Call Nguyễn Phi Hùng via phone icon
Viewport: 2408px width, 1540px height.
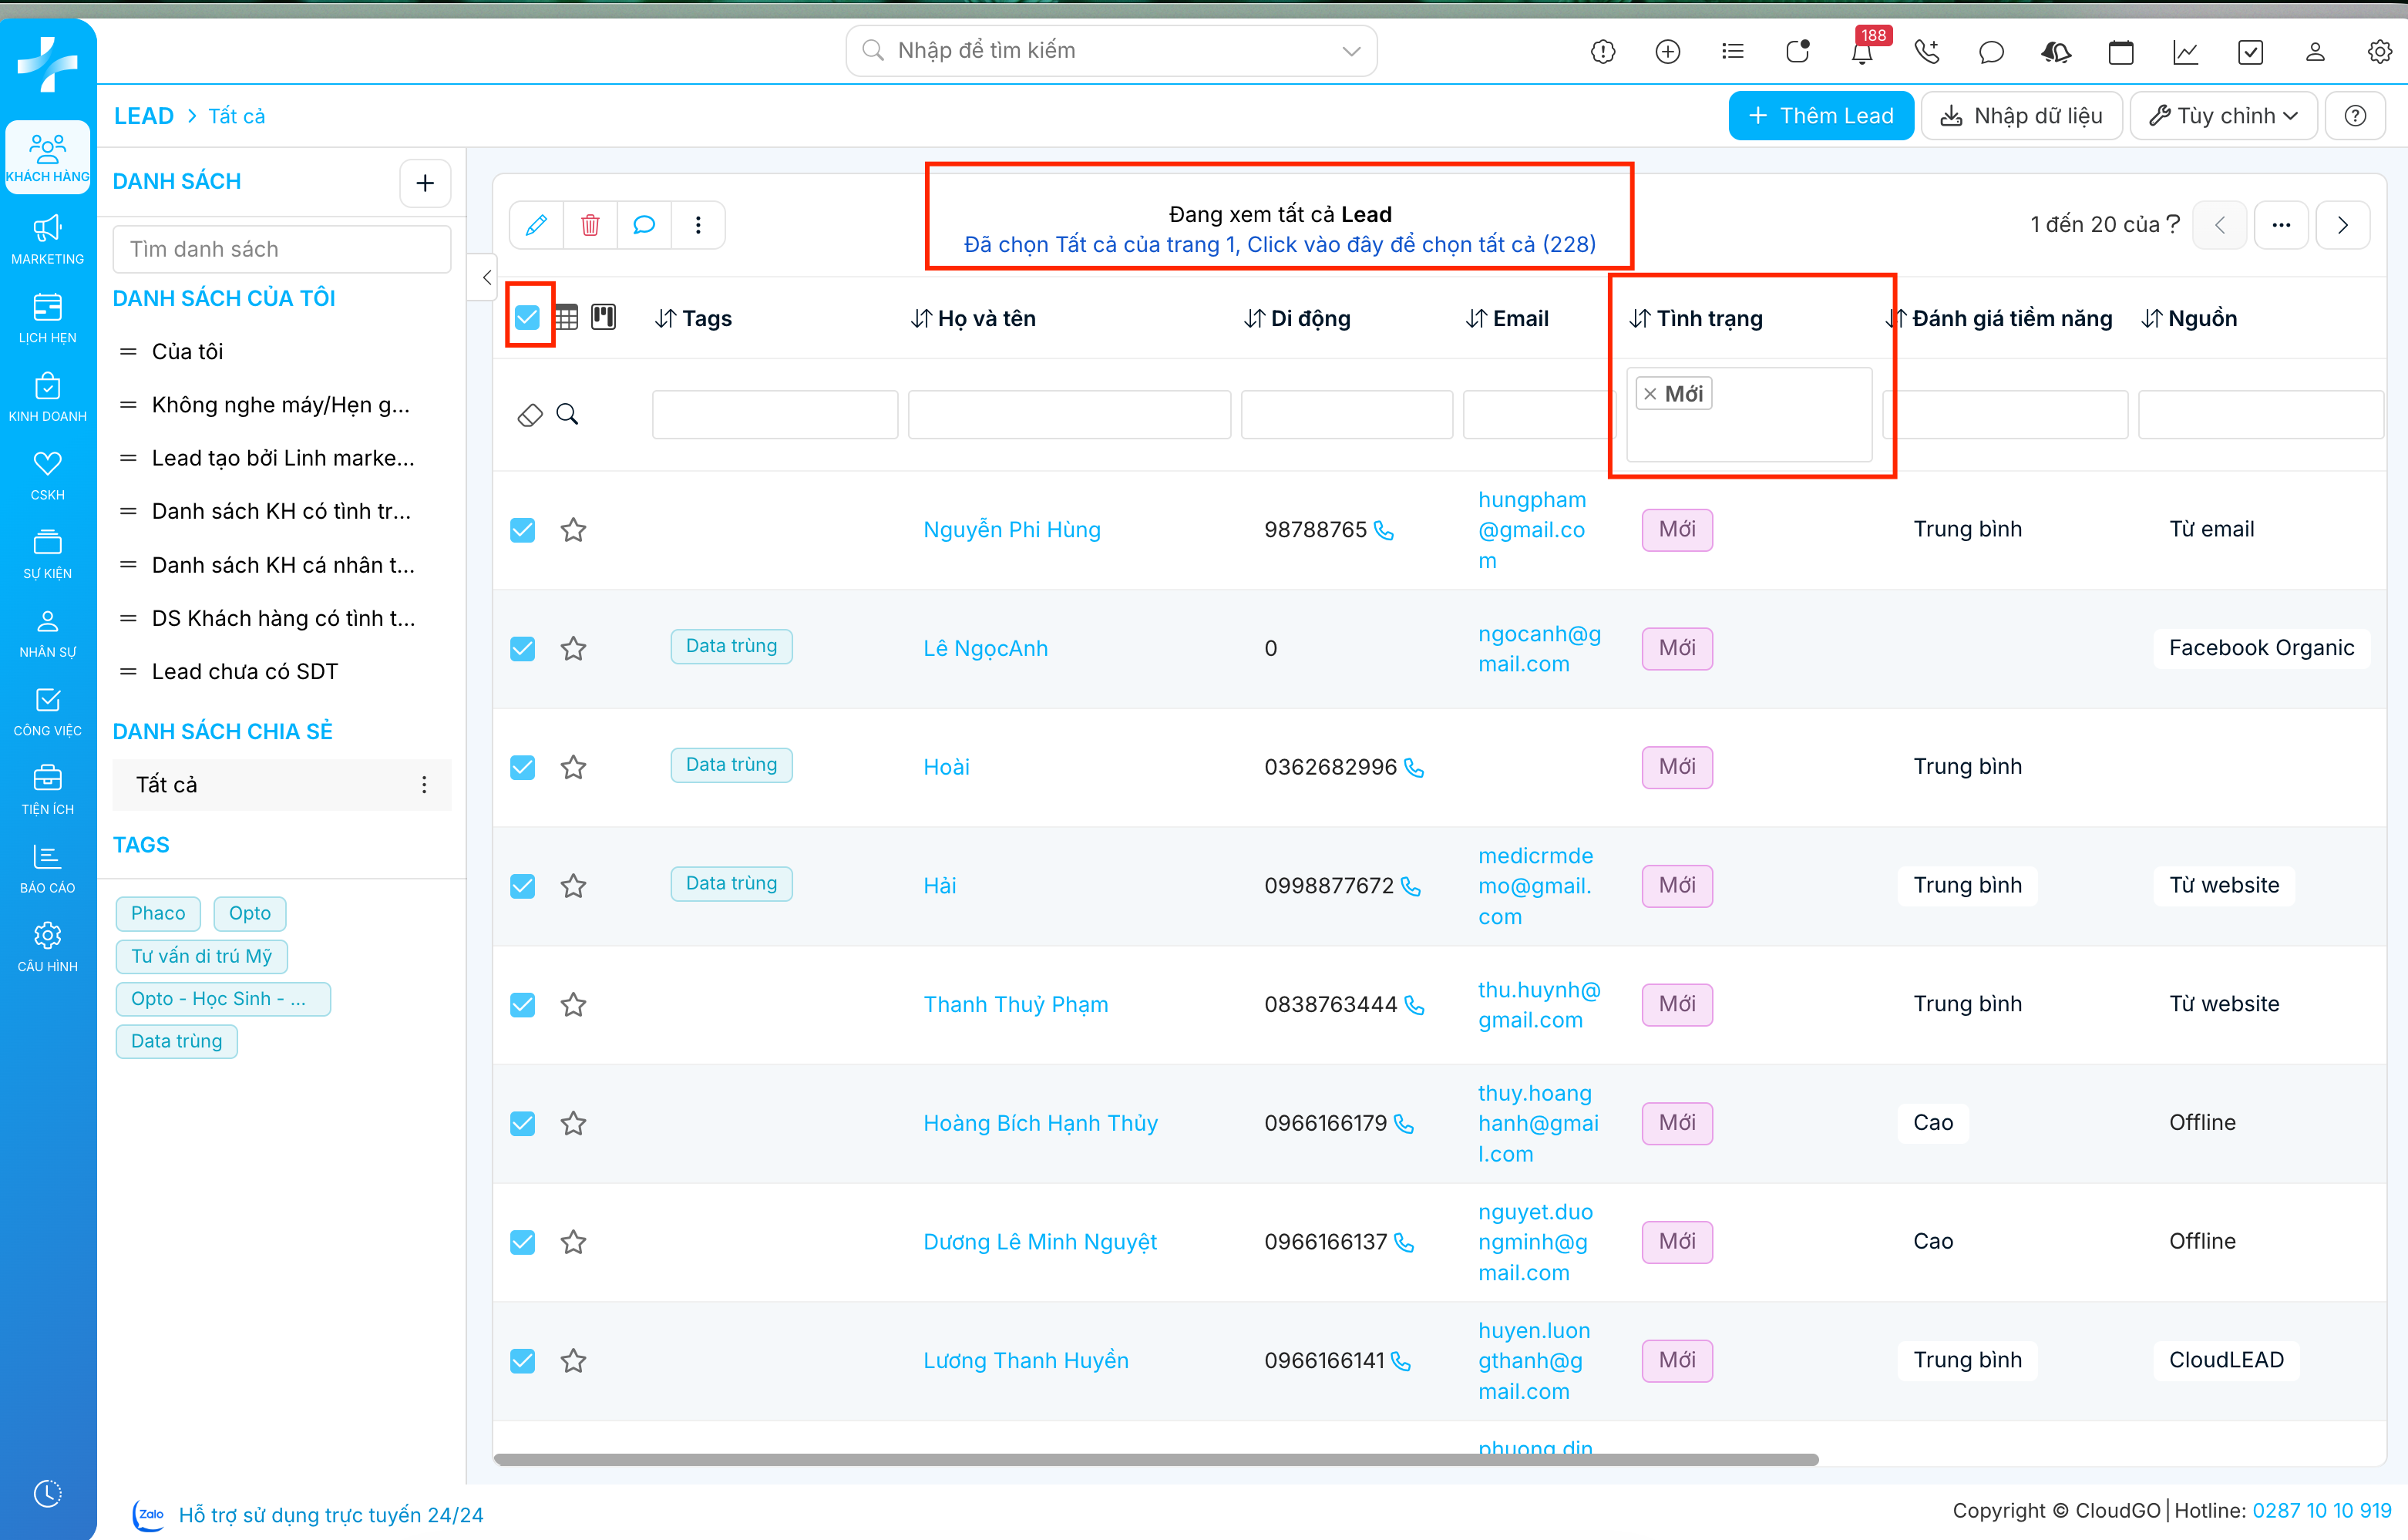tap(1384, 530)
